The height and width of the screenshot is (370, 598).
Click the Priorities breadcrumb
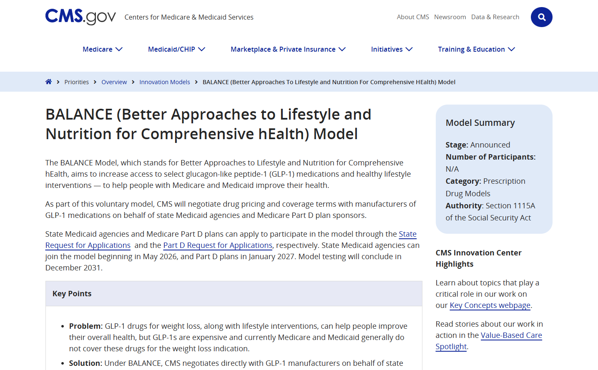(x=77, y=82)
